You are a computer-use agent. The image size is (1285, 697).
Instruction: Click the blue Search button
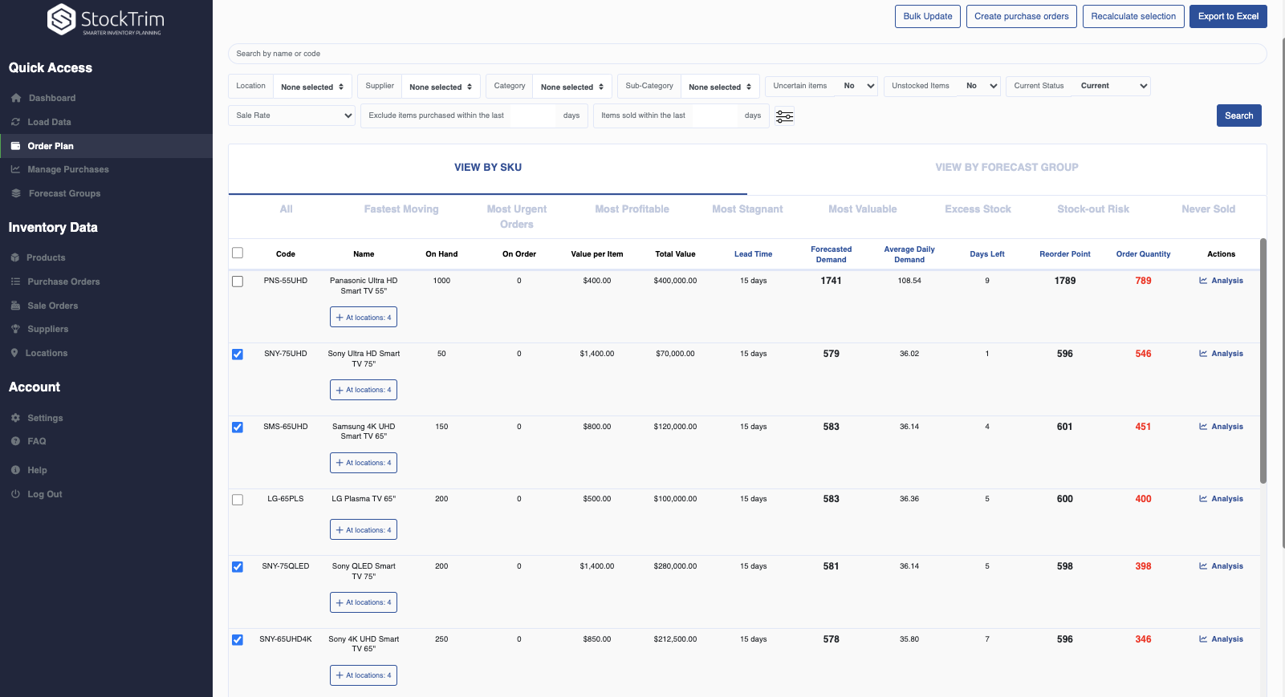click(x=1238, y=115)
